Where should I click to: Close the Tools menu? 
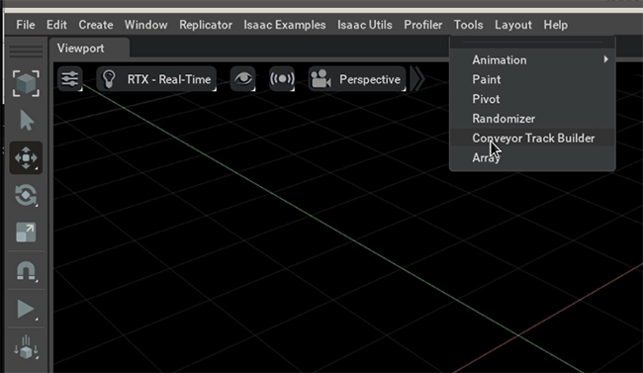point(468,25)
